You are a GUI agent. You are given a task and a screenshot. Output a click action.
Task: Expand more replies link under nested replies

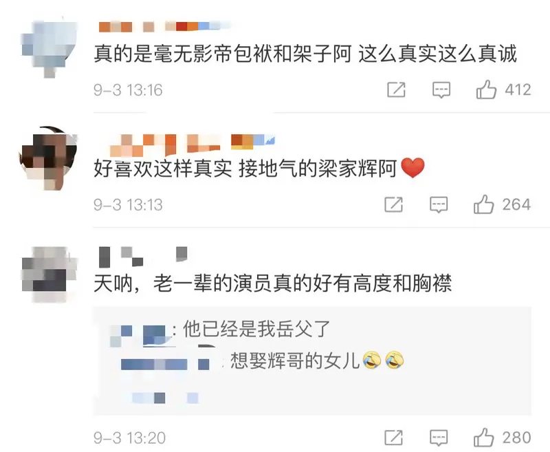(x=165, y=398)
